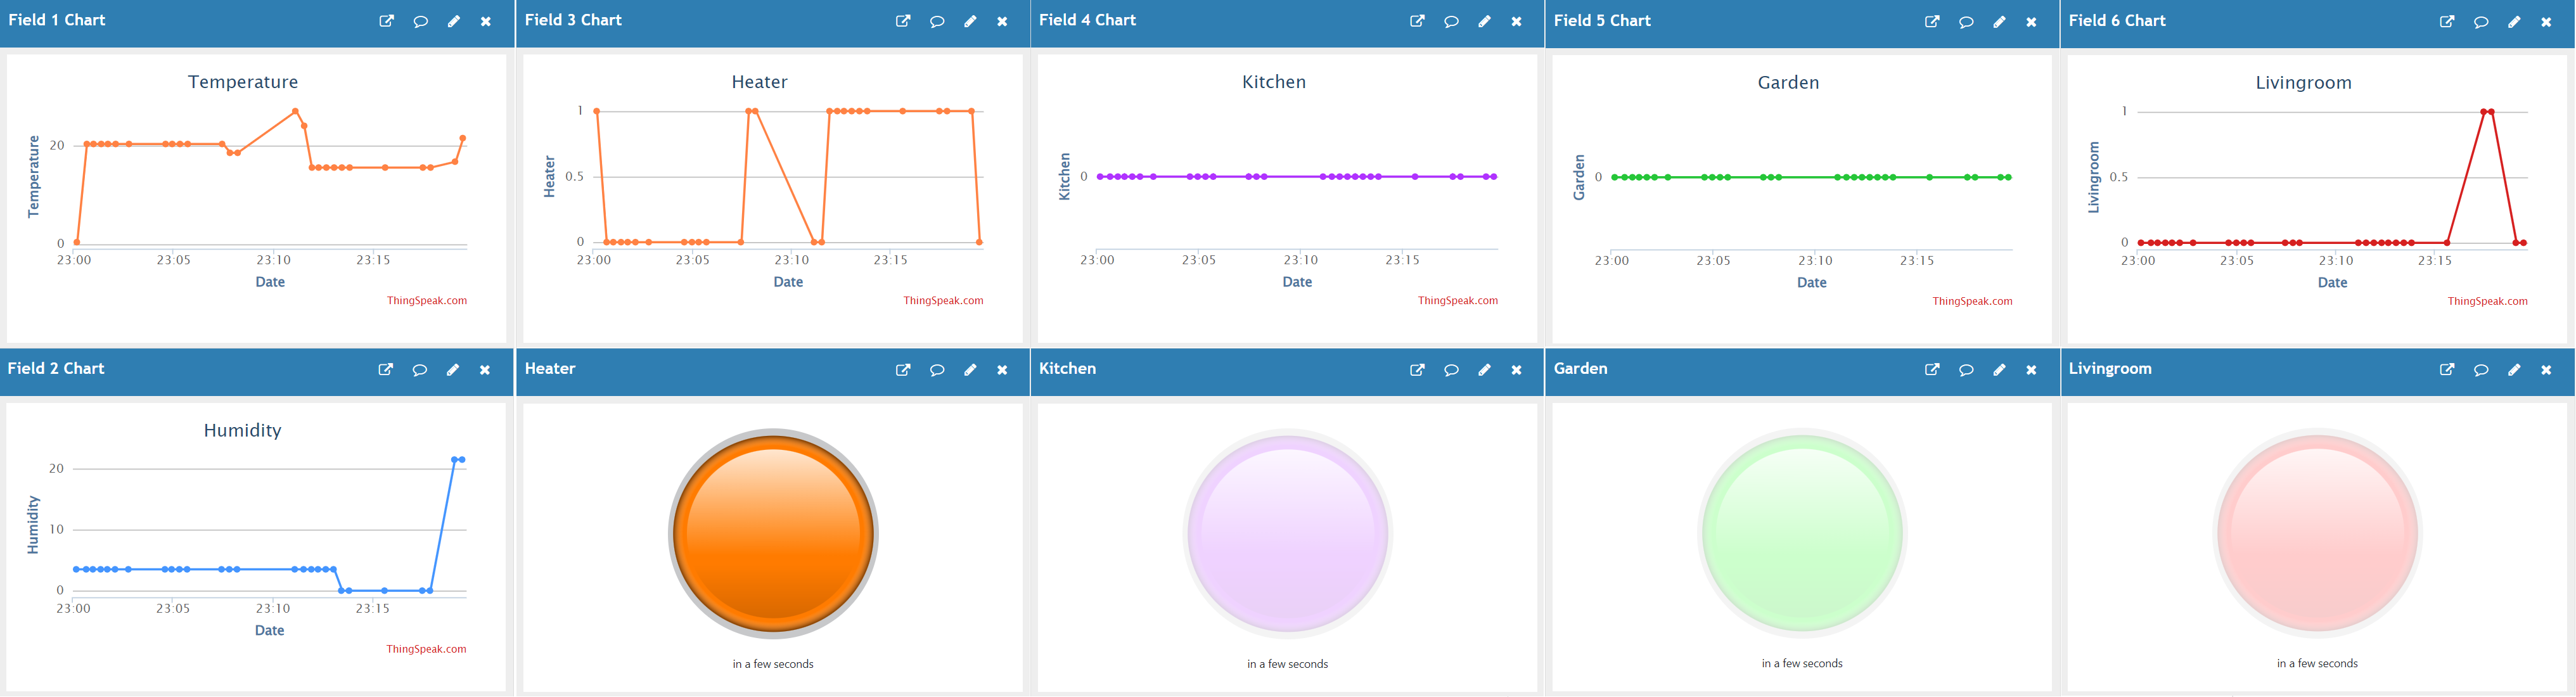Screen dimensions: 2576x697
Task: Open comments for Livingroom lamp widget
Action: (2481, 370)
